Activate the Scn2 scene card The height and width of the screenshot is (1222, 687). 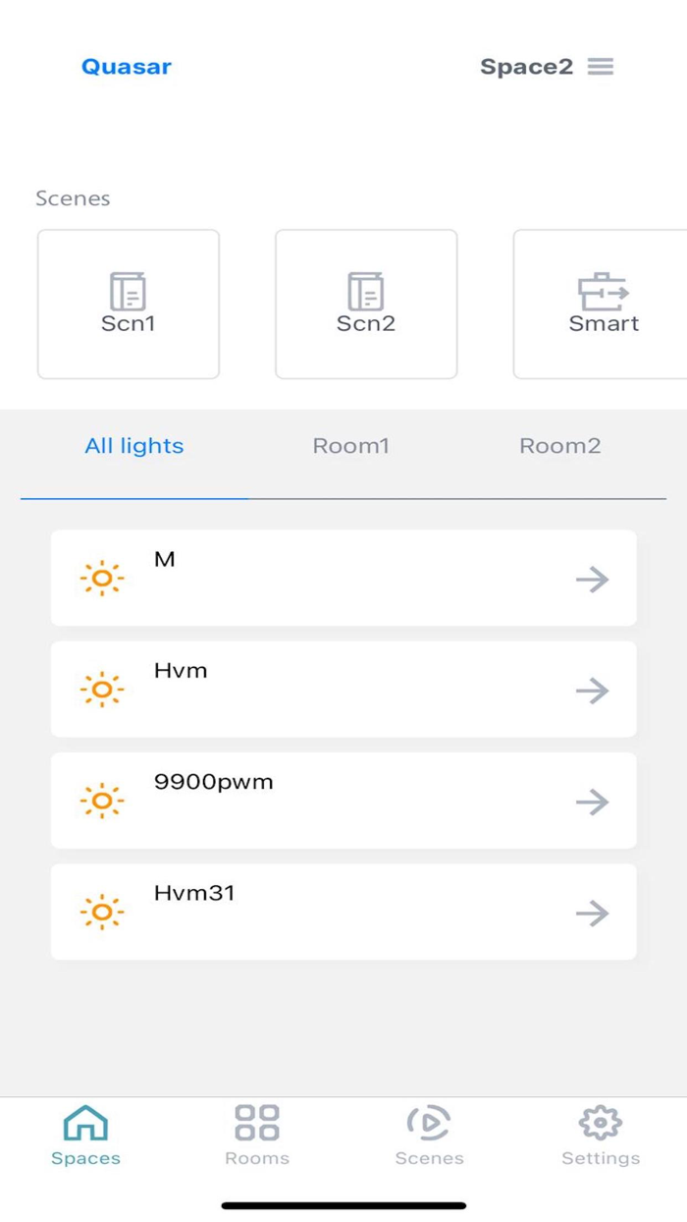click(x=366, y=305)
